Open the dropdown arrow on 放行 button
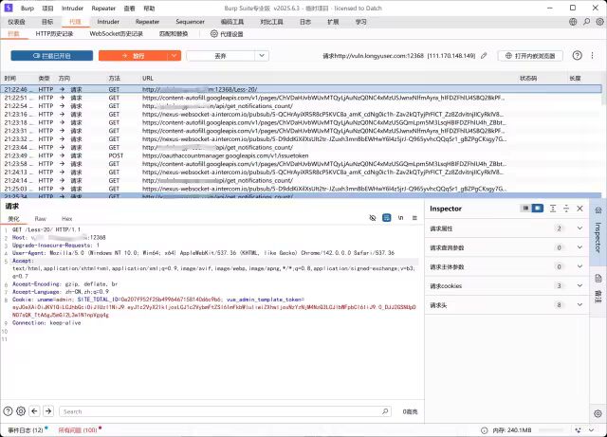 [175, 56]
